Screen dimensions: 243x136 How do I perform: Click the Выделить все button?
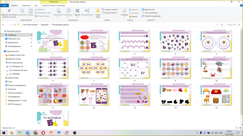(148, 10)
